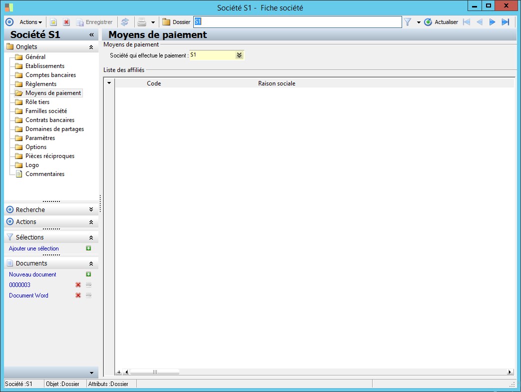This screenshot has width=521, height=392.
Task: Select Moyens de paiement in tree
Action: tap(53, 93)
